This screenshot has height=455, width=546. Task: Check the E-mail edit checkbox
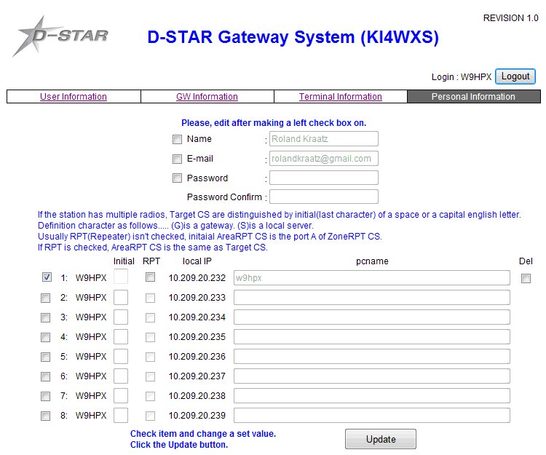click(x=177, y=159)
